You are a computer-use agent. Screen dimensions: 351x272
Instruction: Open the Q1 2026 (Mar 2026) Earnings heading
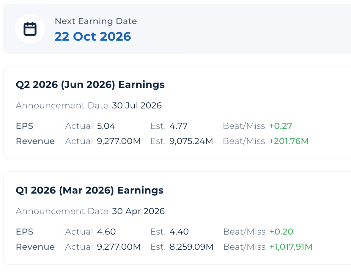[x=89, y=190]
